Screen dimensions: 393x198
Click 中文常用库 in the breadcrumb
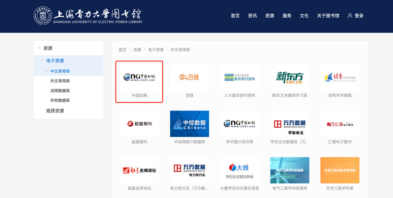[x=181, y=50]
